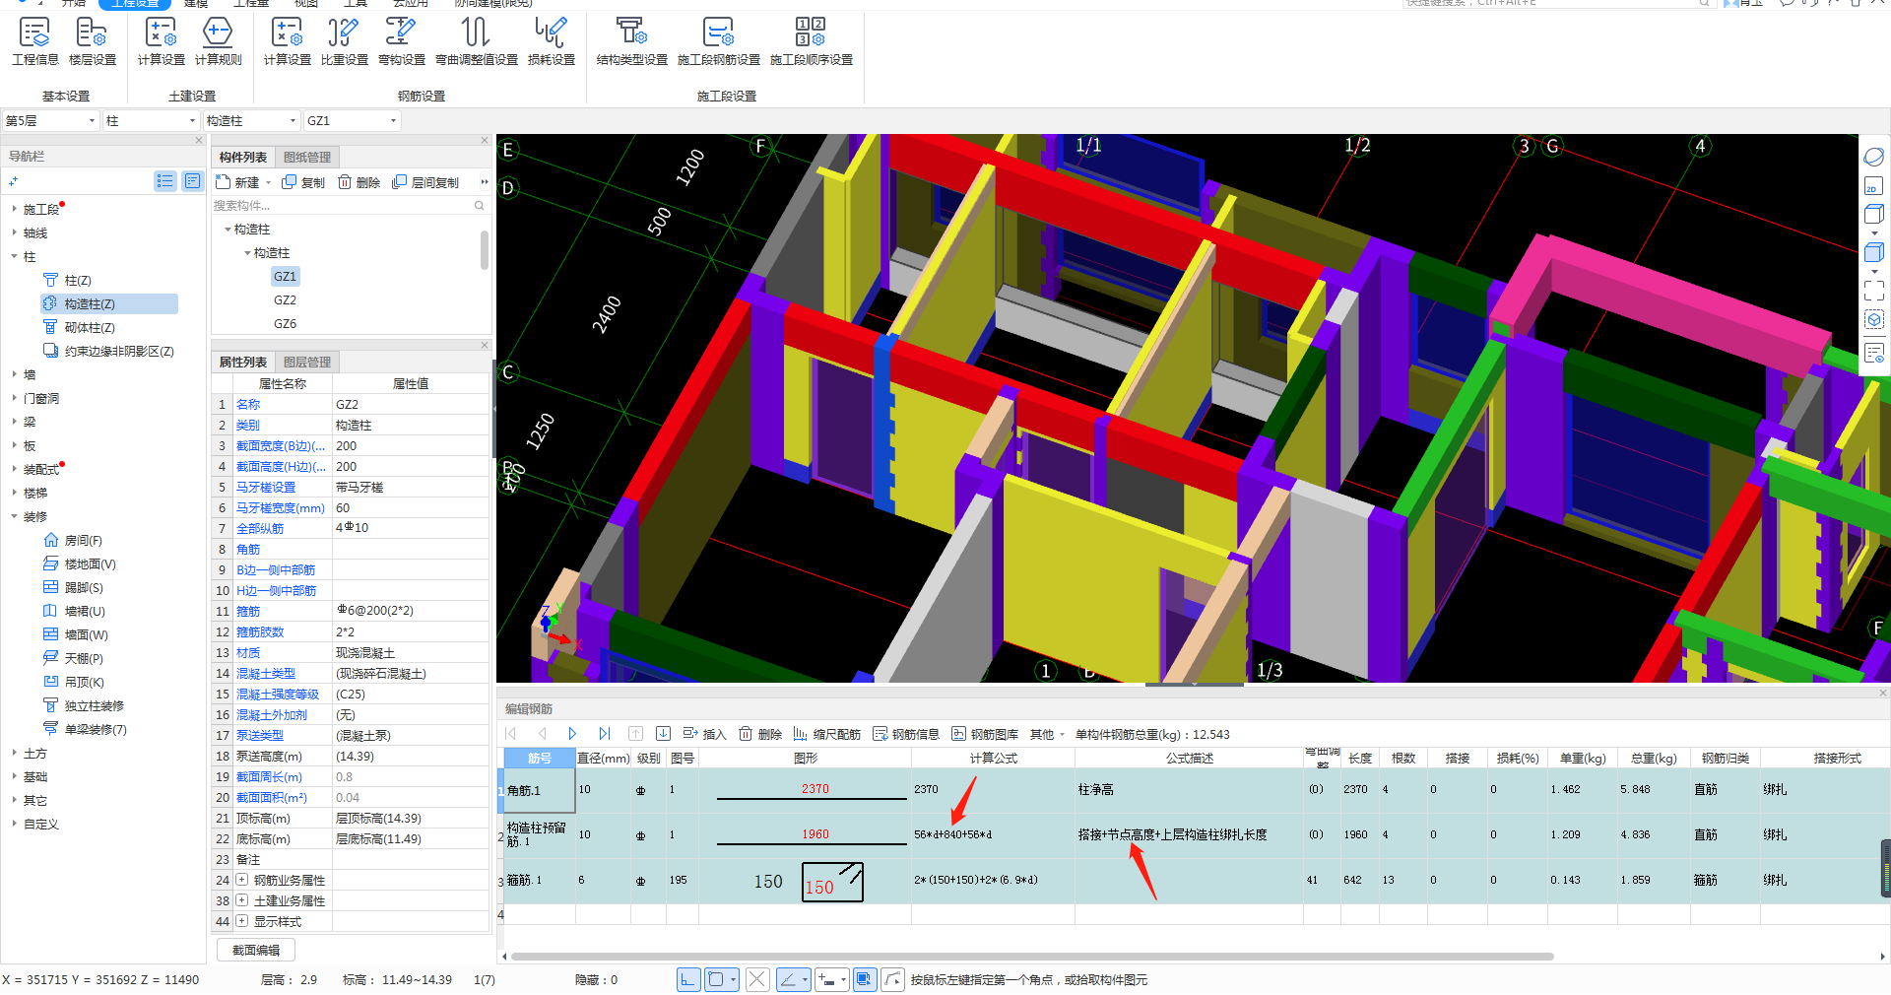
Task: Click 插入 insert rebar row
Action: click(704, 734)
